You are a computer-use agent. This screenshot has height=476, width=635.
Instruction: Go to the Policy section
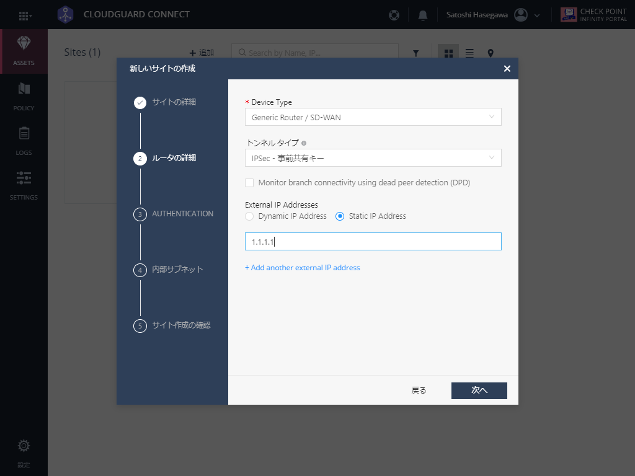(24, 96)
